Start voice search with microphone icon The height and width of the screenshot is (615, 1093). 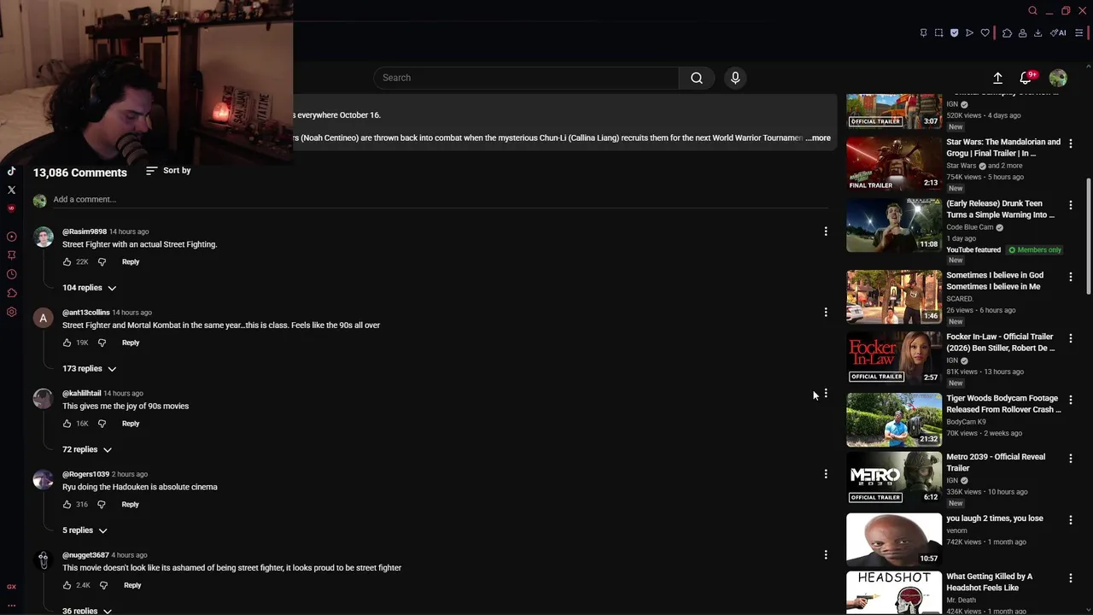(x=735, y=78)
